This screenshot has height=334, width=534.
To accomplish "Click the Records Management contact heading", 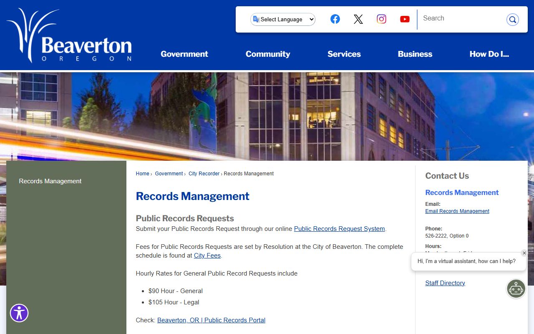I will (x=462, y=192).
